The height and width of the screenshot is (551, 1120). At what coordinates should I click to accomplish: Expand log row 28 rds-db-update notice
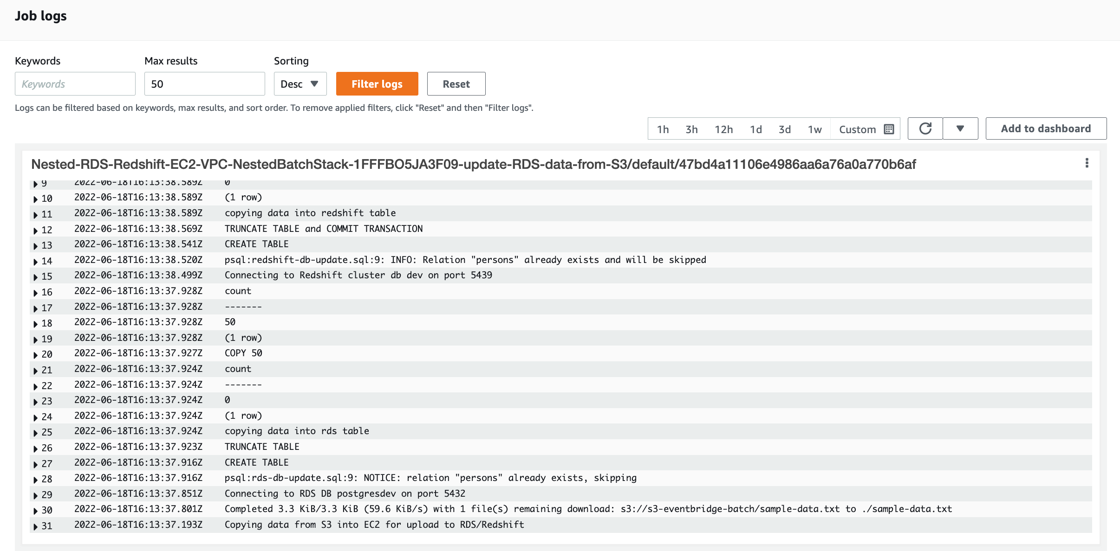coord(36,480)
